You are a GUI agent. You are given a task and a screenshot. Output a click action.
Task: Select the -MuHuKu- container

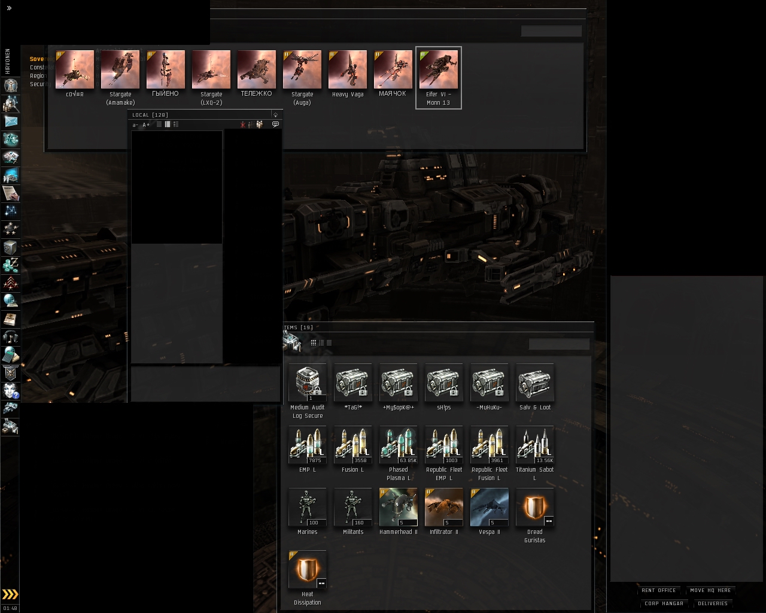(x=490, y=387)
